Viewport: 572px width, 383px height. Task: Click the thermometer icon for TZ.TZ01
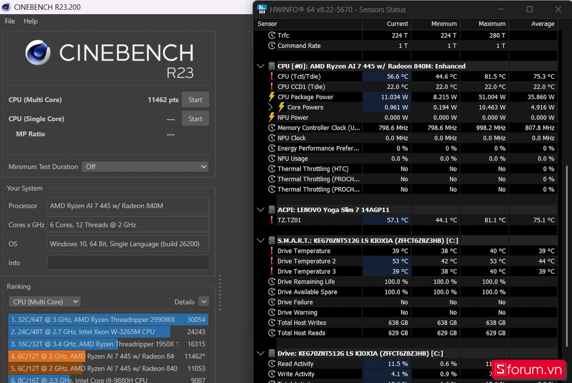coord(272,220)
